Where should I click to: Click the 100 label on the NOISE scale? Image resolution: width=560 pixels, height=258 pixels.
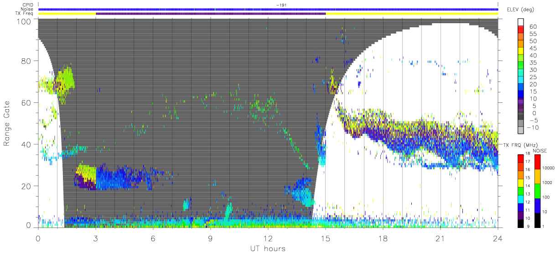point(546,197)
